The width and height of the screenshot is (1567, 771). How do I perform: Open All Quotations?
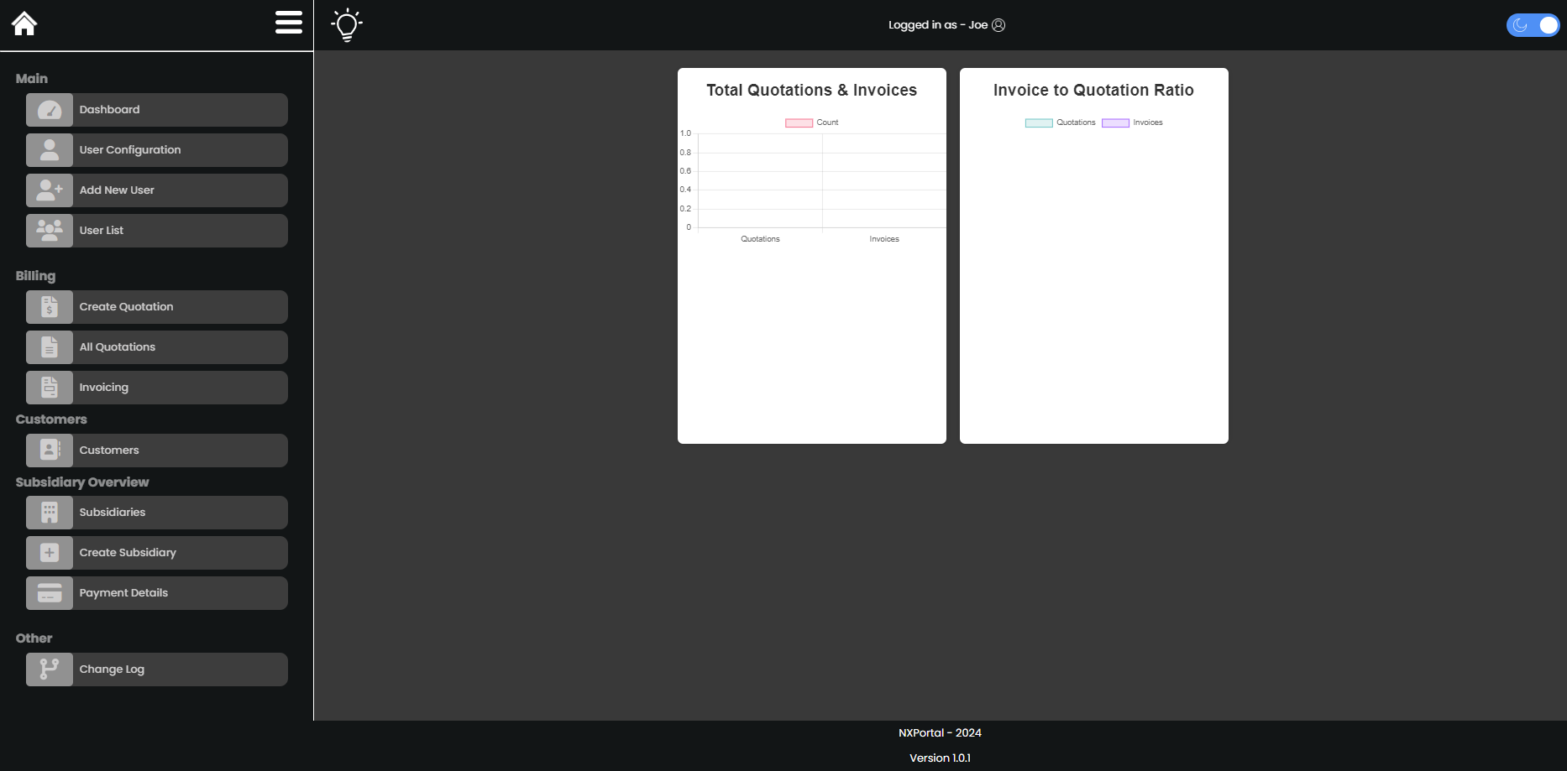[x=156, y=347]
